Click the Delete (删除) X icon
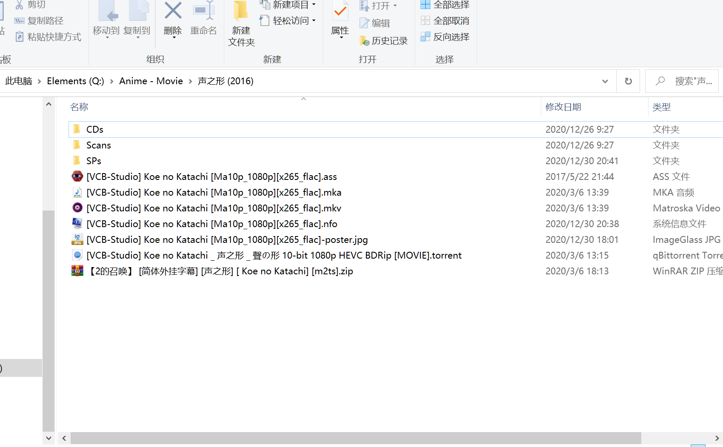 tap(173, 11)
